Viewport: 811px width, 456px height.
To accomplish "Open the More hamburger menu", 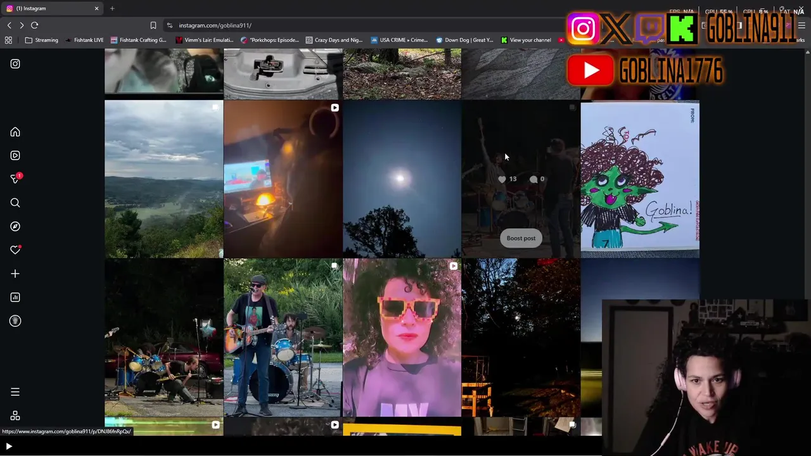I will coord(15,392).
